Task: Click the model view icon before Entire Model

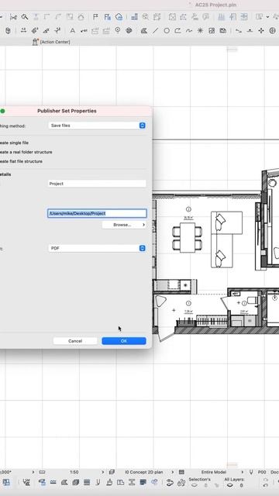Action: pyautogui.click(x=181, y=472)
